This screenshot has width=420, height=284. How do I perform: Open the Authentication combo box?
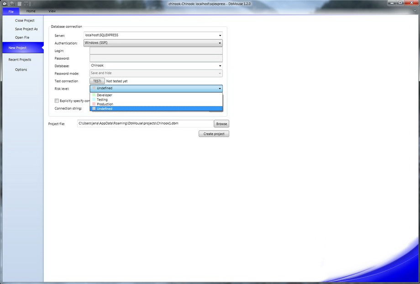tap(153, 43)
